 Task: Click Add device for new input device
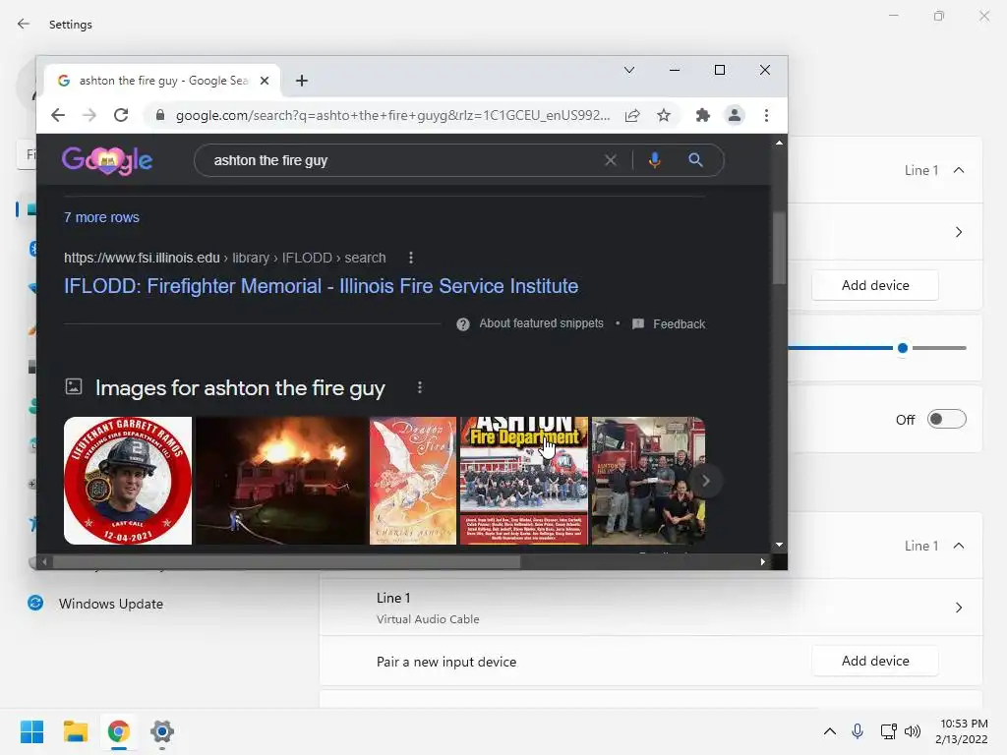[874, 662]
